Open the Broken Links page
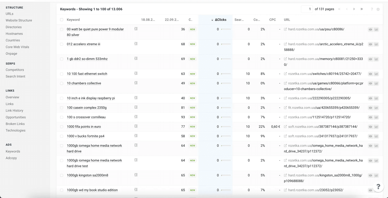Viewport: 388px width, 198px height. (x=15, y=124)
